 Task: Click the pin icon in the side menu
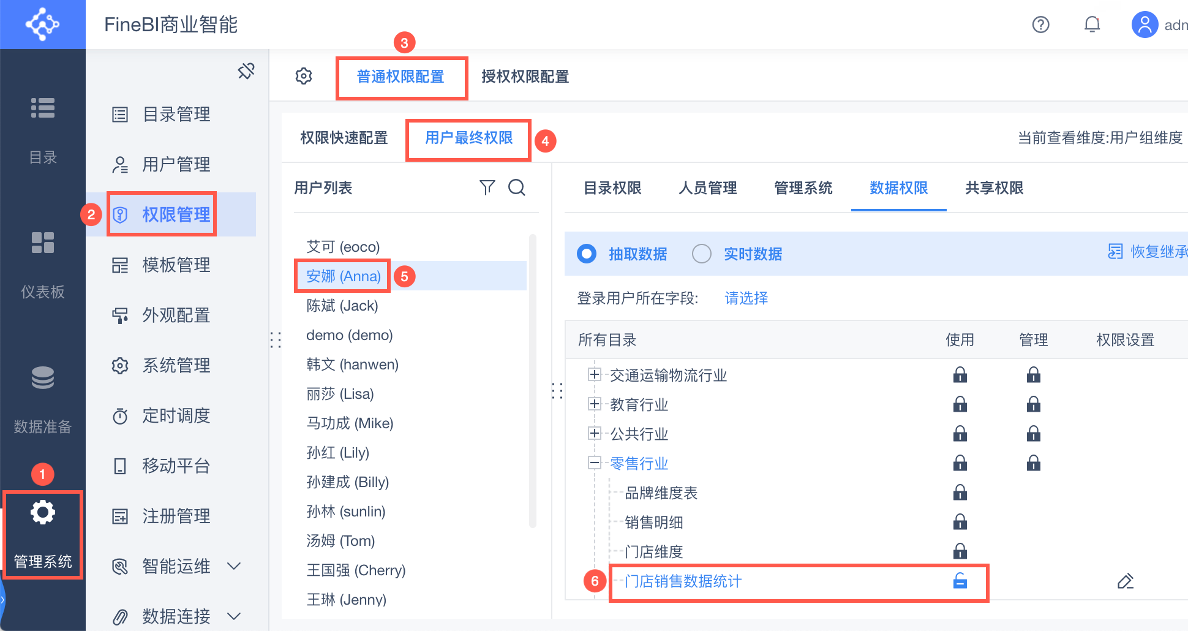(x=246, y=71)
